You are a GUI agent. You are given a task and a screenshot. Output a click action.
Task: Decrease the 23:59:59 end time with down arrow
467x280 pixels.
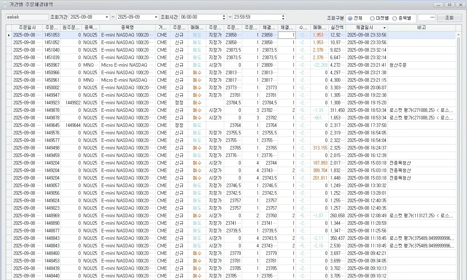click(283, 19)
